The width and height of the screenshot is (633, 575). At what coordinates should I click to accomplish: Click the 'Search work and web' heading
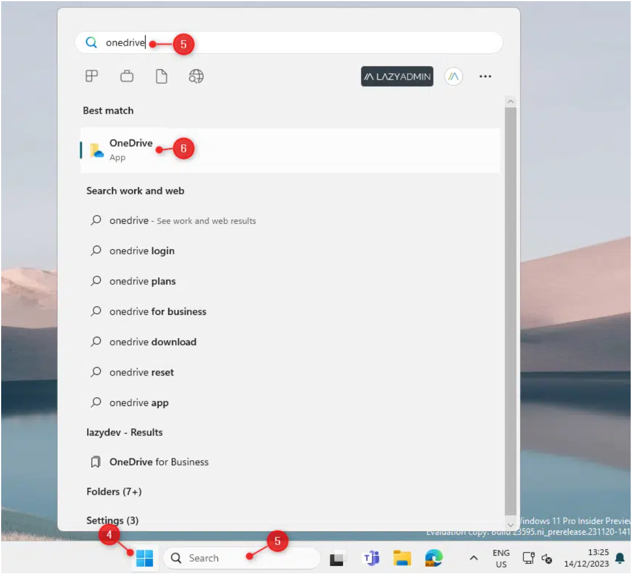point(135,190)
